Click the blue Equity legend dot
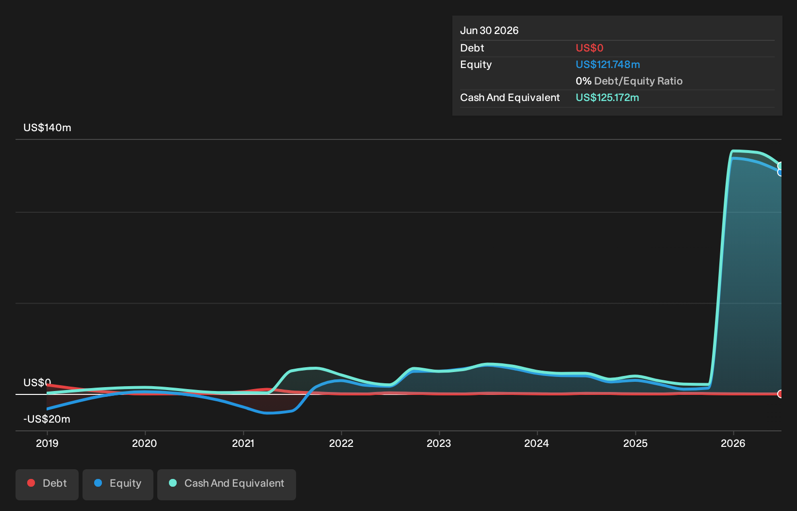This screenshot has width=797, height=511. click(x=98, y=483)
